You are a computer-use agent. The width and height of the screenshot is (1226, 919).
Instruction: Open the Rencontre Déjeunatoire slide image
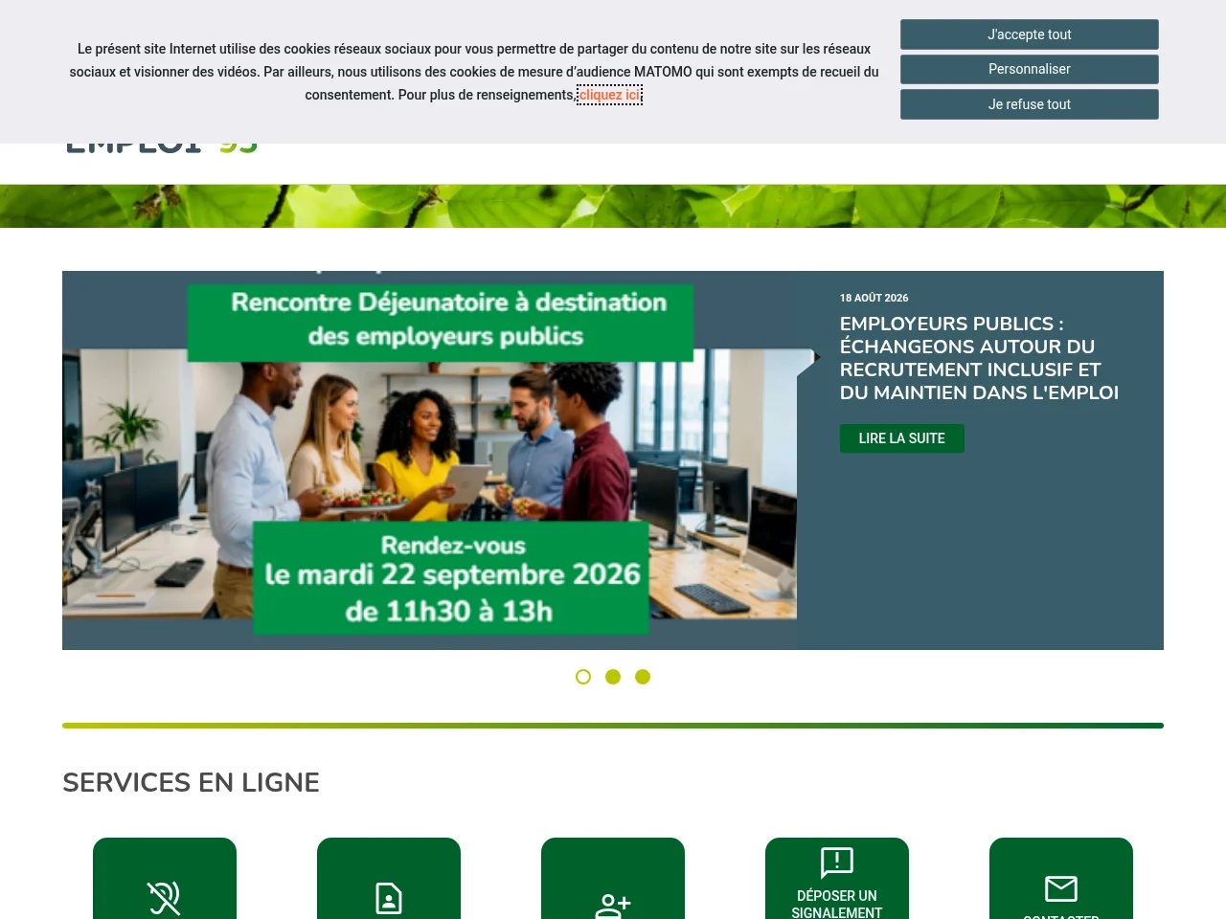tap(429, 460)
